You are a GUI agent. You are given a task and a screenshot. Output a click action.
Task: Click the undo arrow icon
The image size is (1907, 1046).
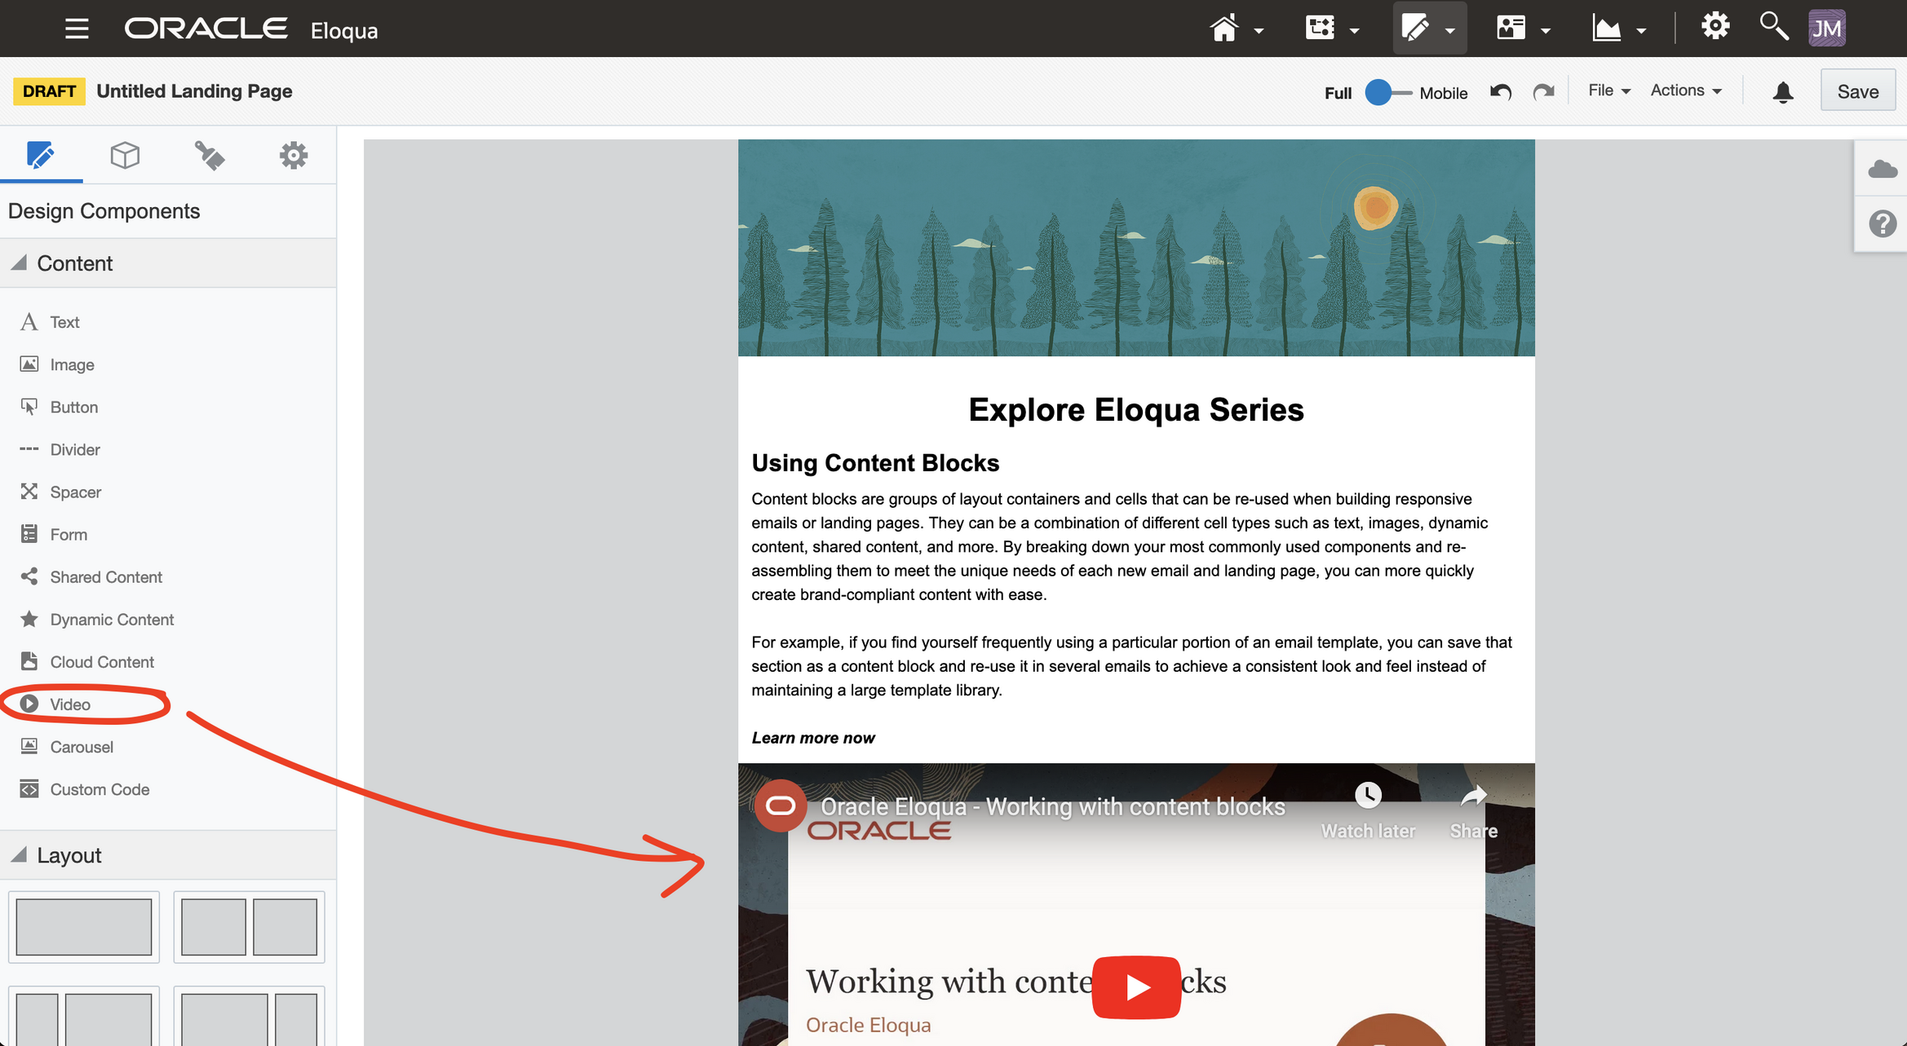pos(1501,92)
